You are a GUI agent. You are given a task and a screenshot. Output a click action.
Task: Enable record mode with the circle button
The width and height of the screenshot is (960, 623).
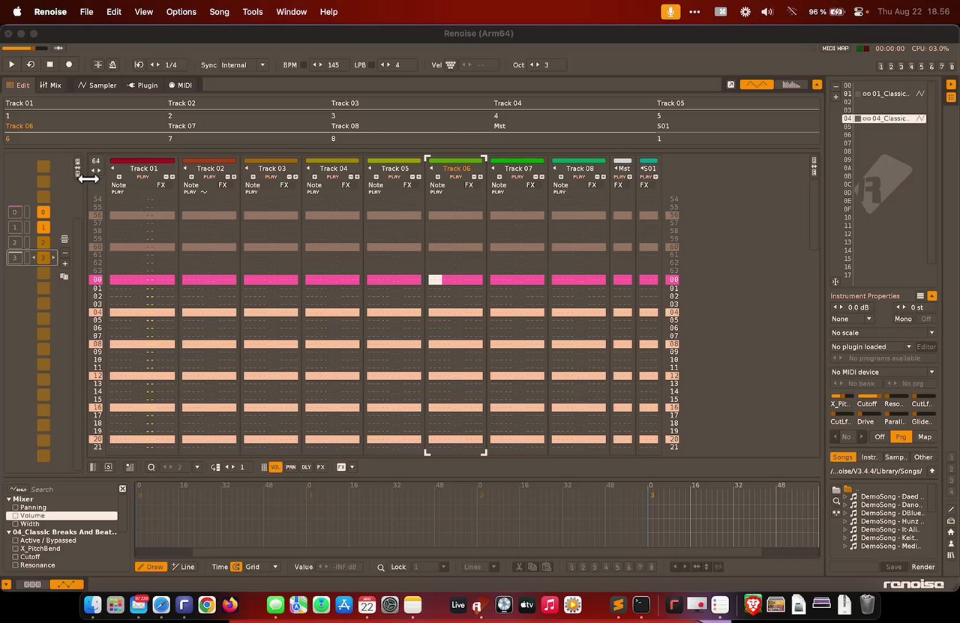(x=69, y=65)
